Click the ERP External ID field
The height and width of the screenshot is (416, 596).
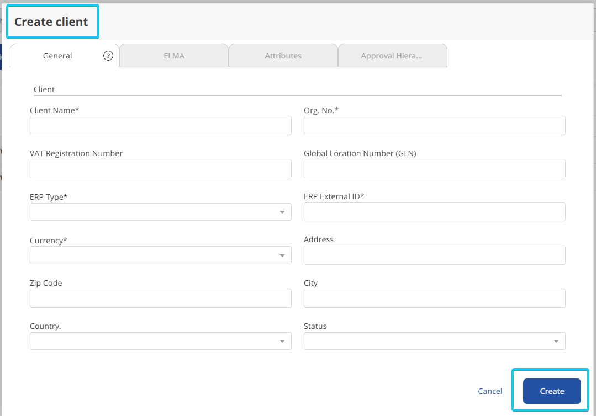pyautogui.click(x=435, y=212)
